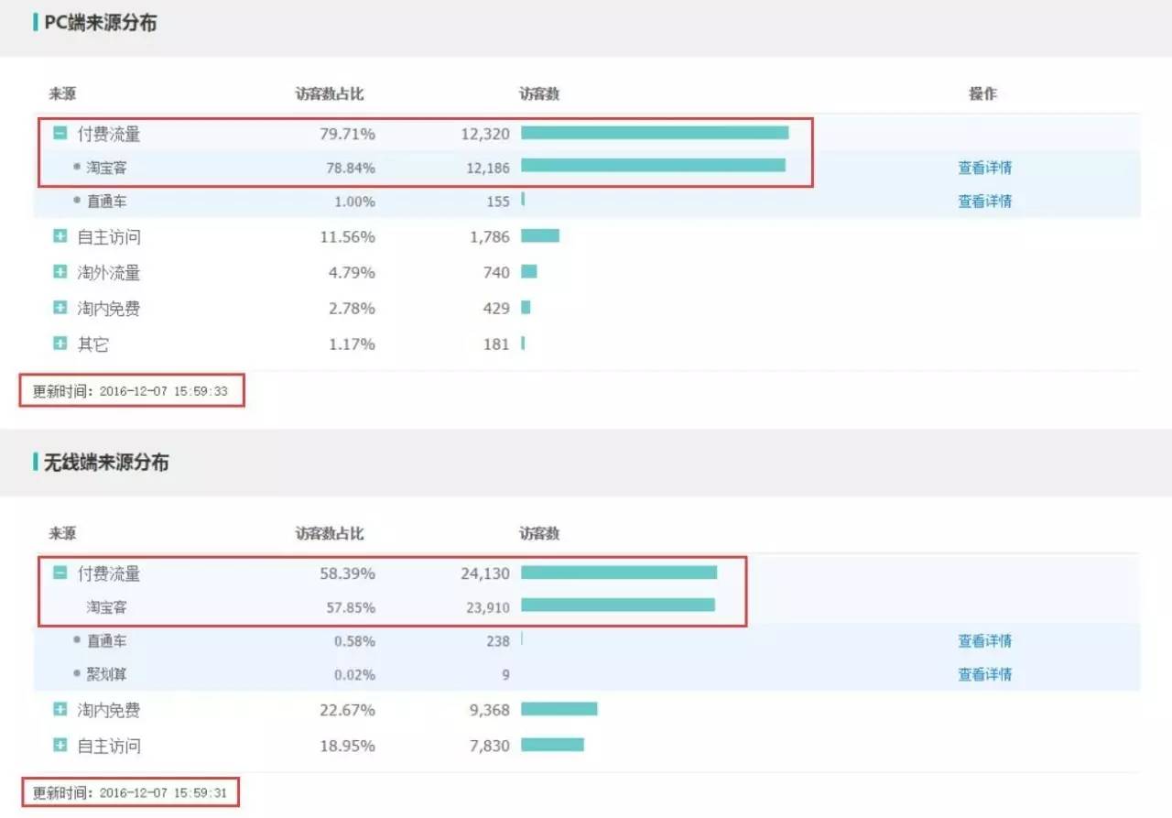Select the PC端 直通车 row label
Screen dimensions: 1172x818
click(x=107, y=202)
